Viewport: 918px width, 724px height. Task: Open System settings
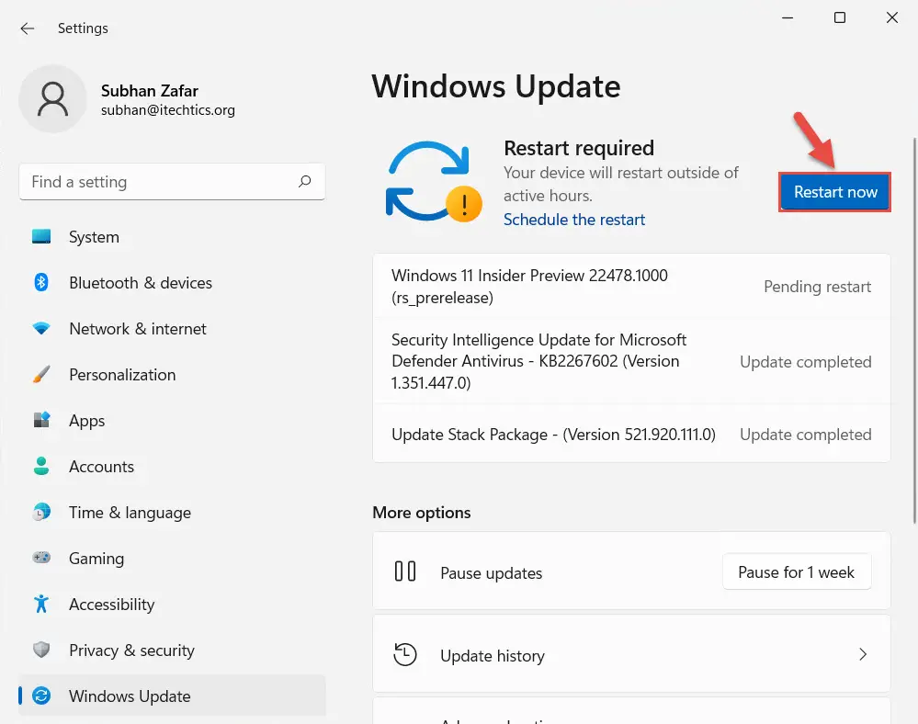coord(172,237)
